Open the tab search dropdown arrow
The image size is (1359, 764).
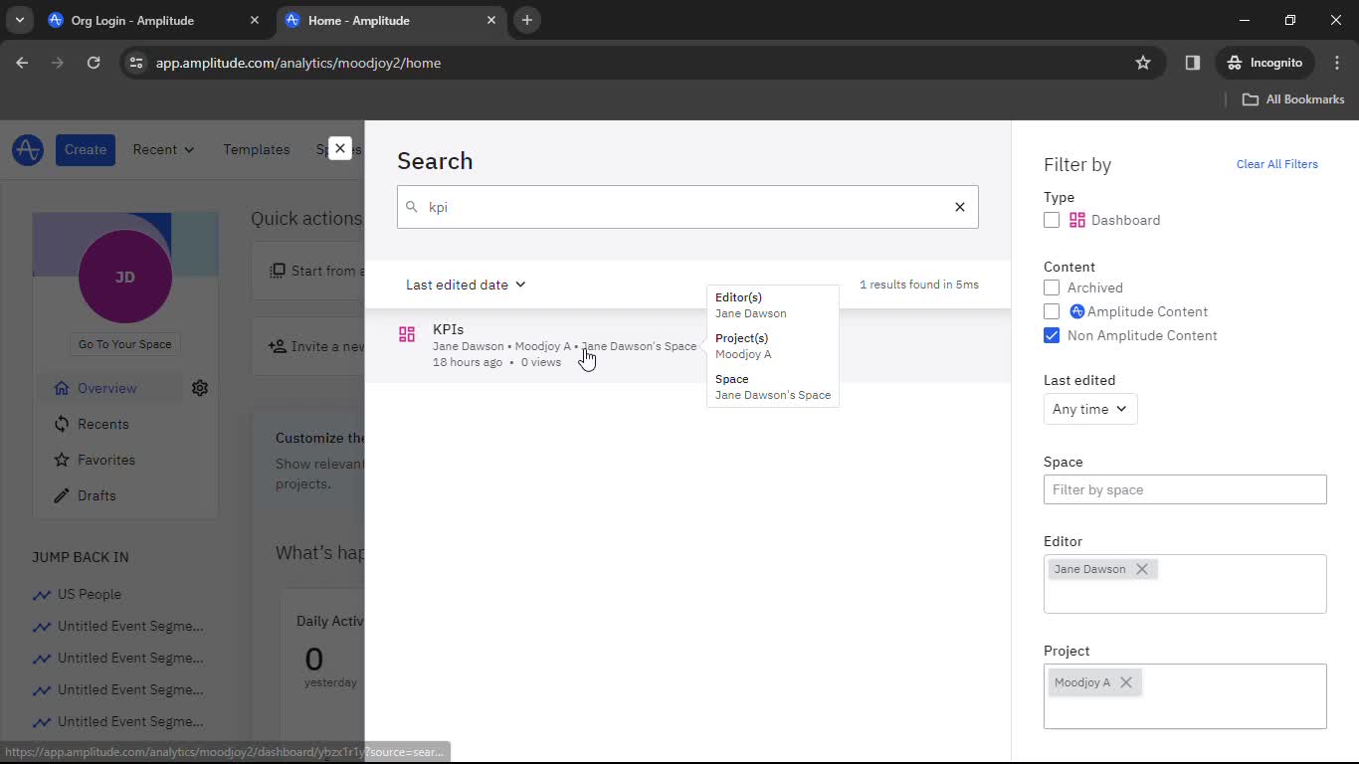pos(19,20)
